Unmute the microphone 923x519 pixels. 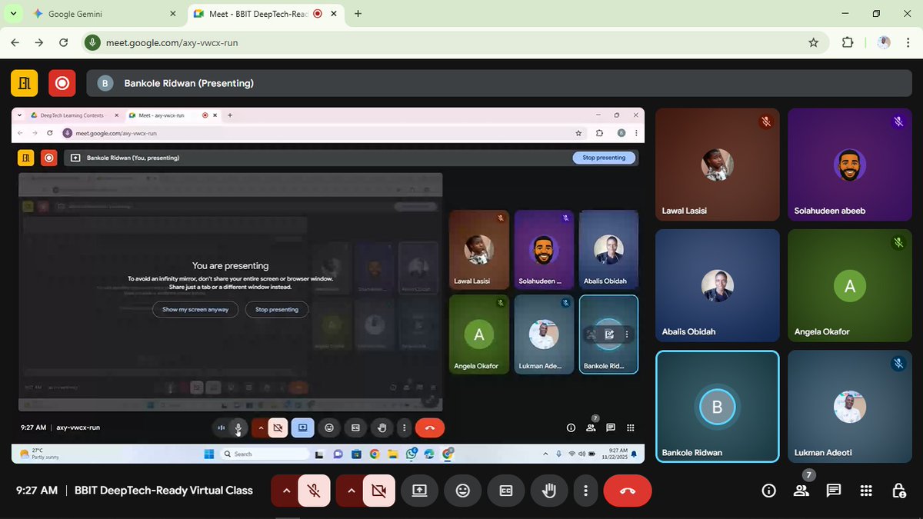(312, 490)
